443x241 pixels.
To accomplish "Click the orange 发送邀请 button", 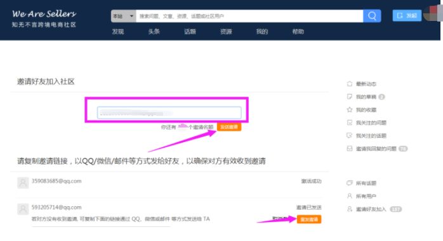I will [229, 127].
